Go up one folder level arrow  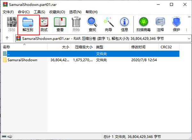click(x=7, y=38)
